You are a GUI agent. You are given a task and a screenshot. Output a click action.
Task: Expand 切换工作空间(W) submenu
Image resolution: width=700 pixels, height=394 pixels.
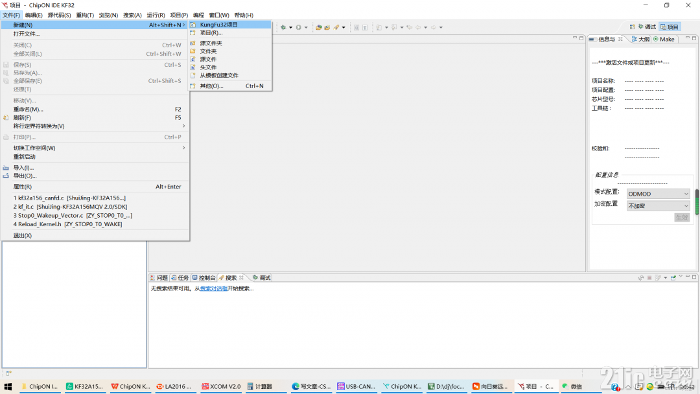click(x=95, y=148)
